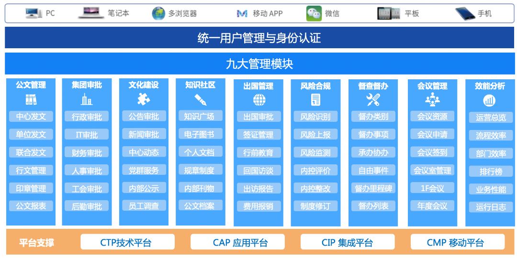Open 中心发文 under 公文管理

point(31,117)
